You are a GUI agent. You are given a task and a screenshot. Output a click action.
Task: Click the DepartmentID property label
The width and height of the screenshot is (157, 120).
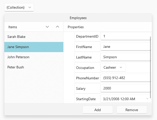[87, 36]
